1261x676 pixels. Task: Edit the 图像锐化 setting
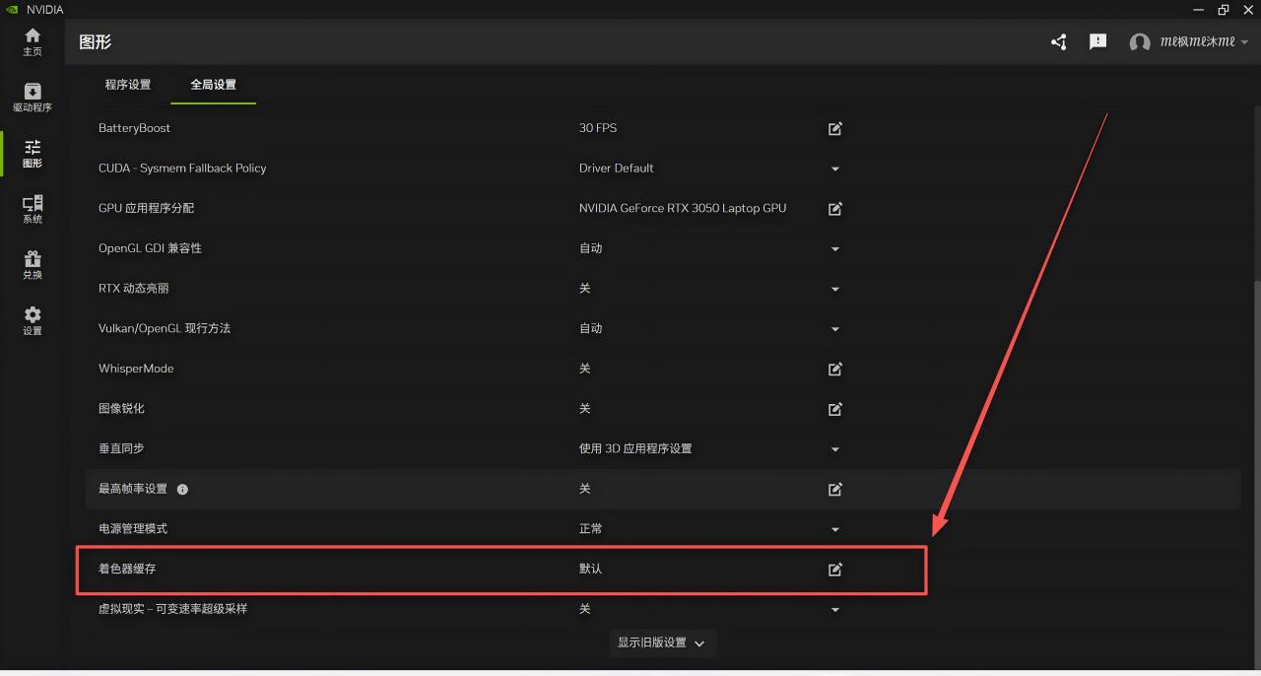tap(835, 409)
